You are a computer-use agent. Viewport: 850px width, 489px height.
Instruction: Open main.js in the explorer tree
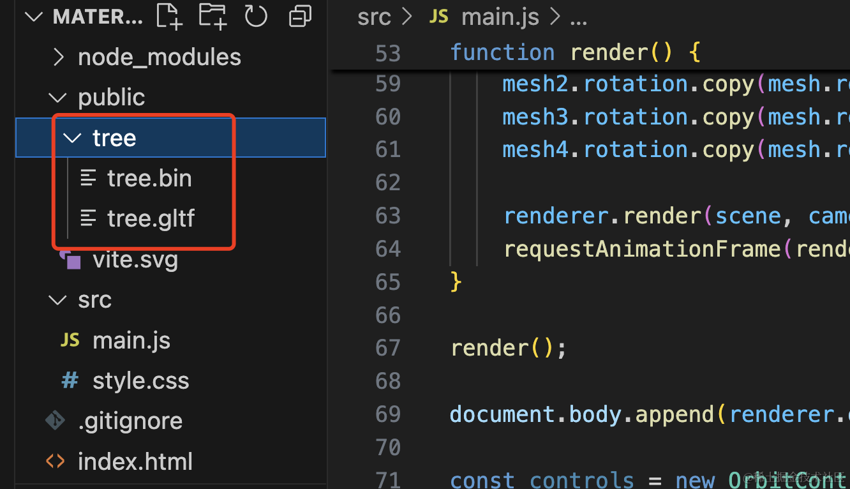coord(131,341)
